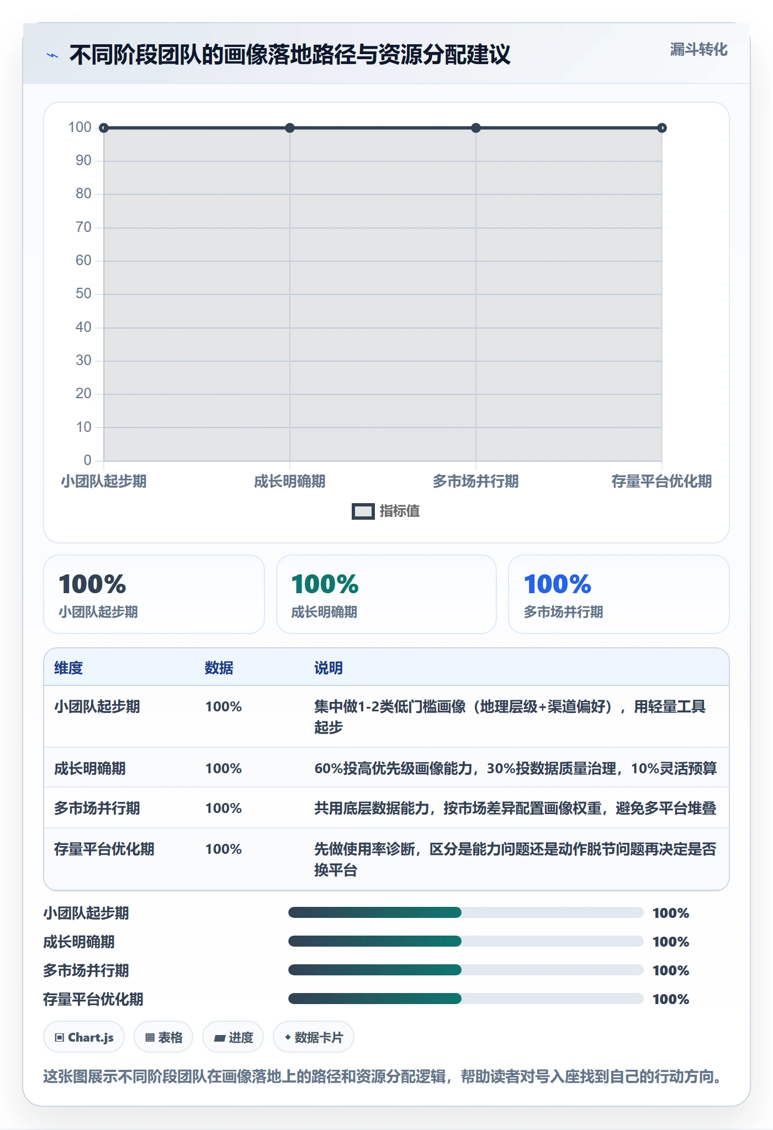Select the chart data point above 存量平台优化期
Image resolution: width=773 pixels, height=1130 pixels.
pyautogui.click(x=662, y=128)
